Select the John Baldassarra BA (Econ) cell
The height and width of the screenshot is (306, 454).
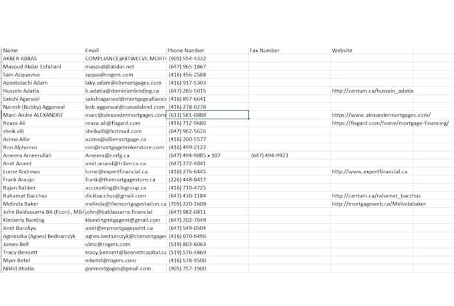click(43, 212)
